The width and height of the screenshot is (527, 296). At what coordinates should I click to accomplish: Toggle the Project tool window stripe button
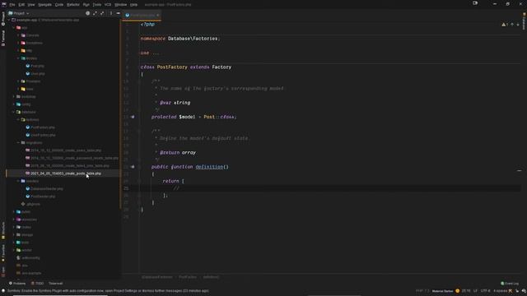pyautogui.click(x=3, y=19)
